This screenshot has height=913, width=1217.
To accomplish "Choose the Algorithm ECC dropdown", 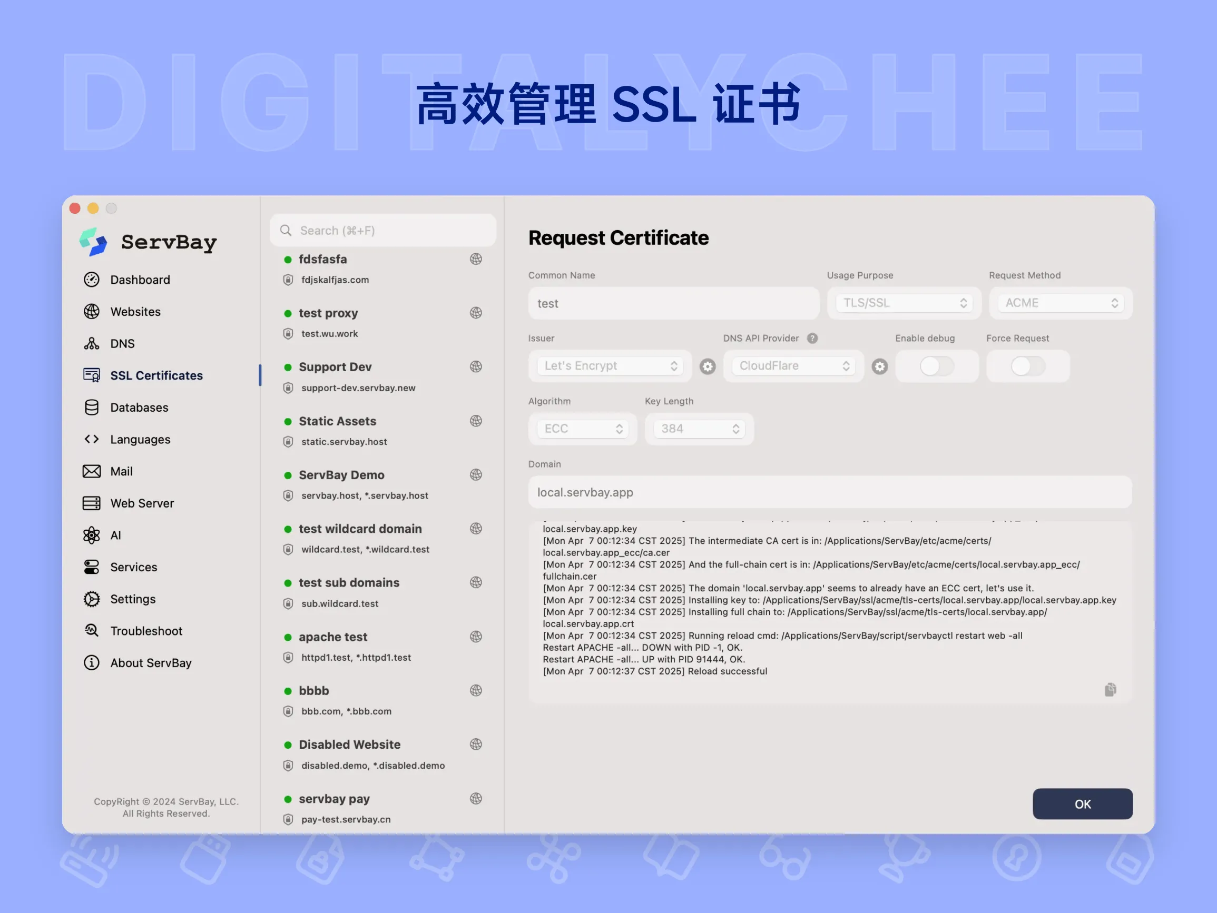I will (x=583, y=429).
